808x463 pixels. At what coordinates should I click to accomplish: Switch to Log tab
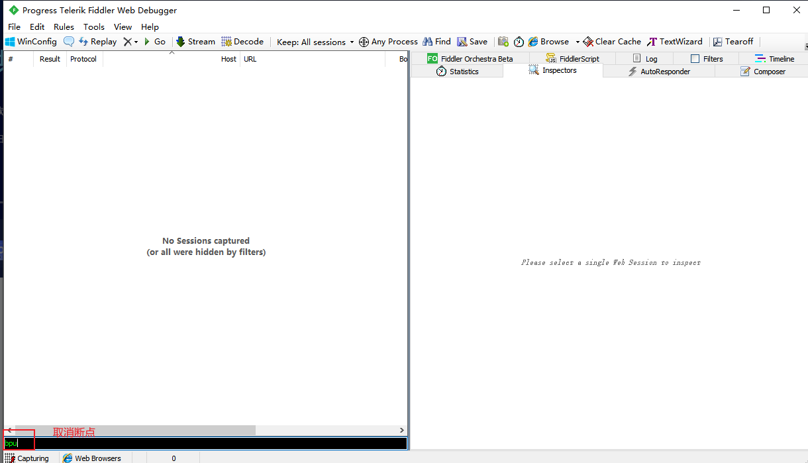[x=644, y=58]
